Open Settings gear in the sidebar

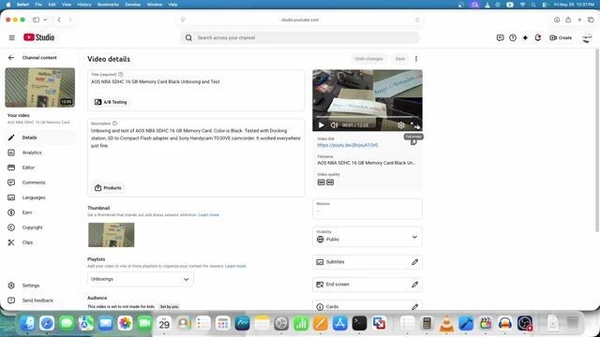[39, 286]
